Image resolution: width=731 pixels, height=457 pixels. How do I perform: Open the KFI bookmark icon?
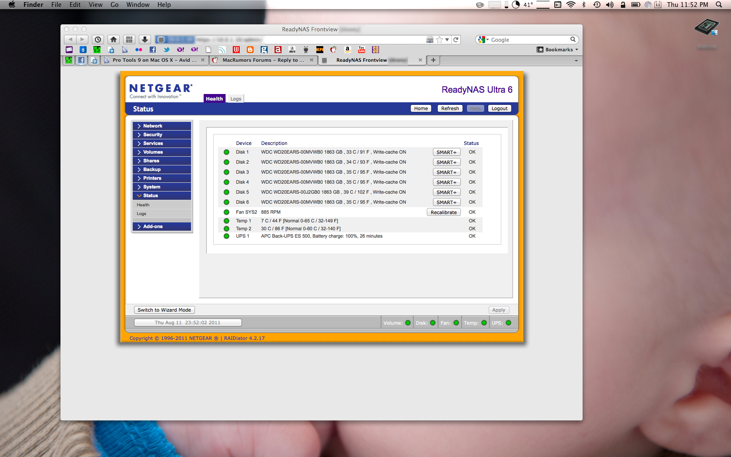click(x=320, y=50)
